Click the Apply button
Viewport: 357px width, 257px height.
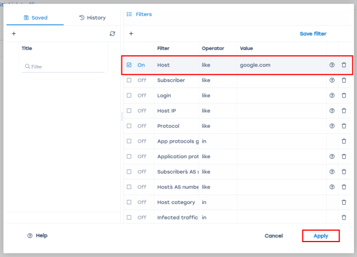click(321, 236)
